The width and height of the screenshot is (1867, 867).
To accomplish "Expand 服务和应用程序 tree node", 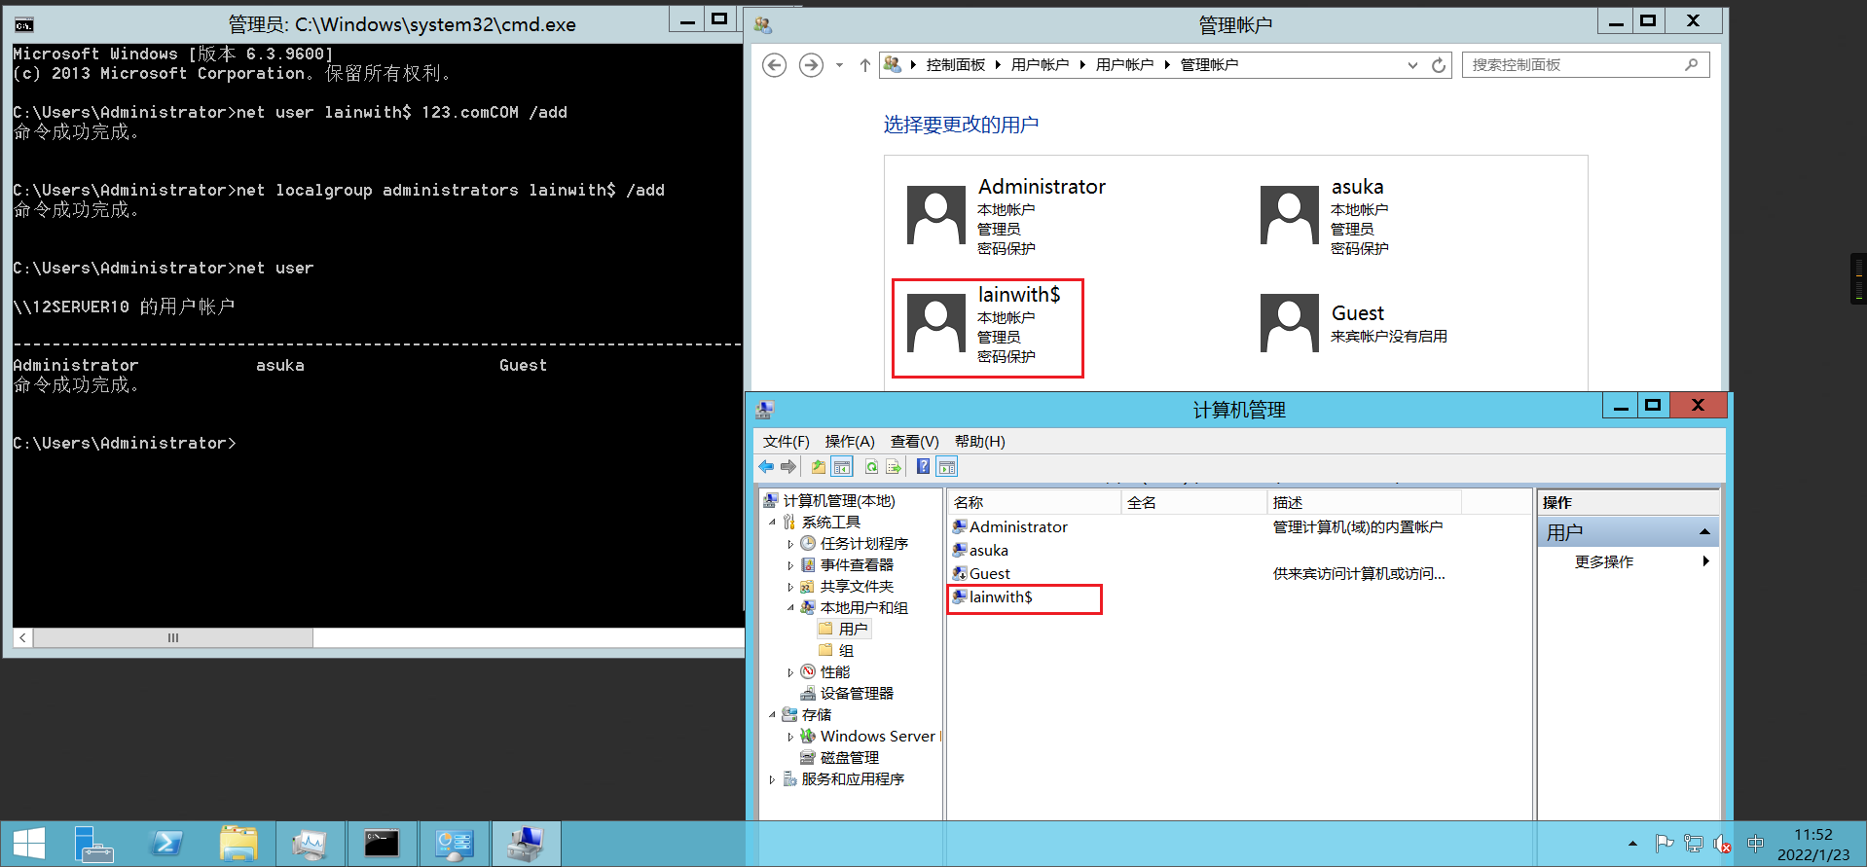I will [x=773, y=779].
